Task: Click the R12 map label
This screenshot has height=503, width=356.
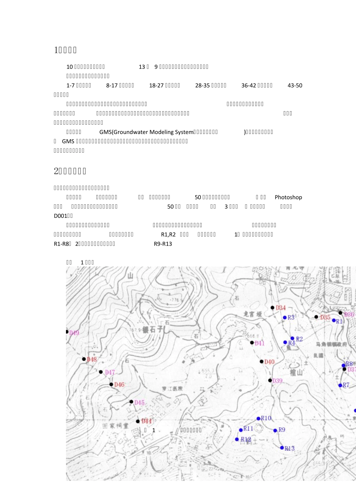Action: click(246, 439)
